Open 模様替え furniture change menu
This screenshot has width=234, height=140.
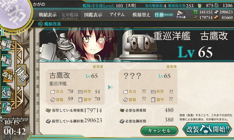pos(141,15)
